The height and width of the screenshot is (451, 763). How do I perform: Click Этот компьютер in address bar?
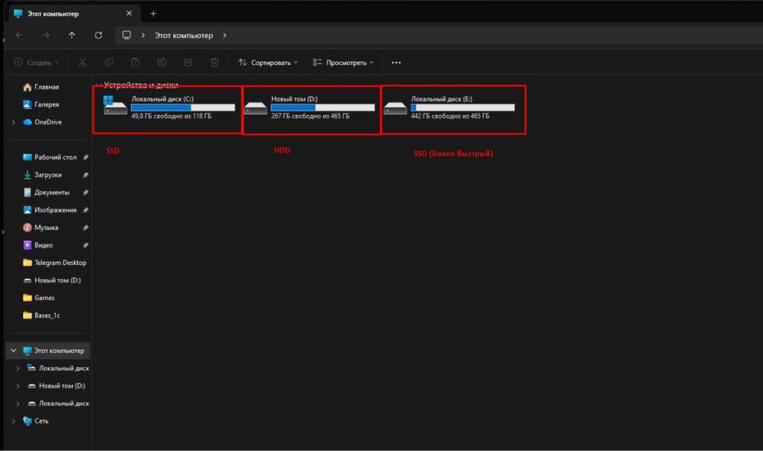click(x=183, y=36)
